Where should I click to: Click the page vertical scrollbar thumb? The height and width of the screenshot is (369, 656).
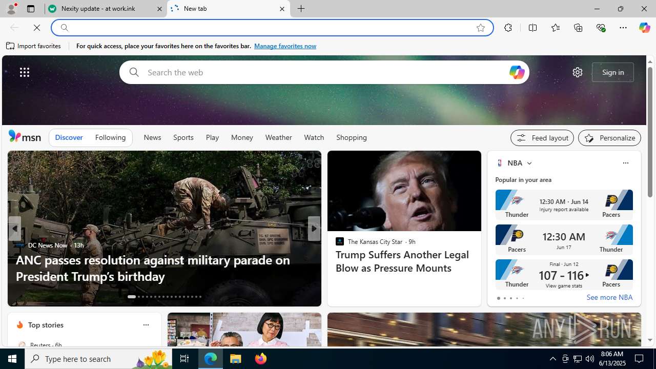click(x=650, y=132)
